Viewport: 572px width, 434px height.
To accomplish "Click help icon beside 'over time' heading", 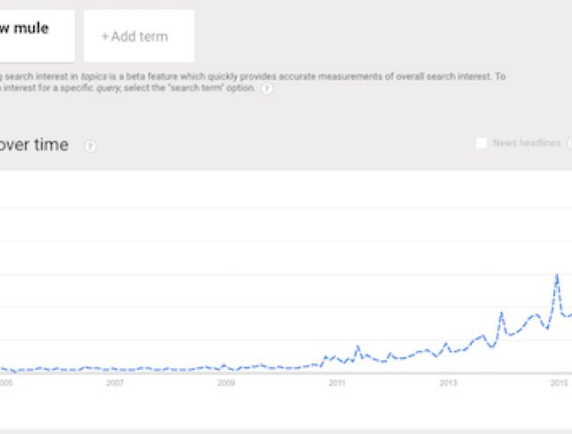I will click(90, 146).
